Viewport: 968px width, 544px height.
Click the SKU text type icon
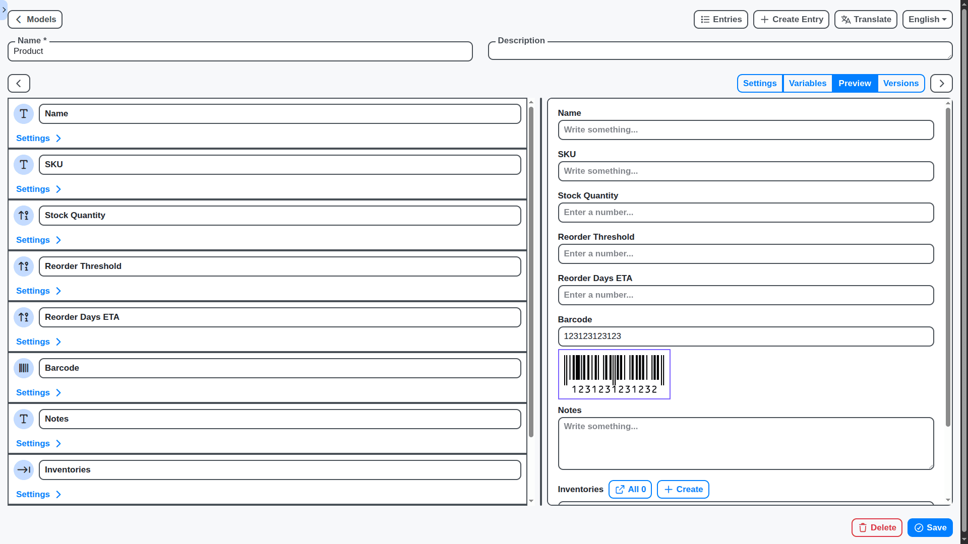click(23, 165)
